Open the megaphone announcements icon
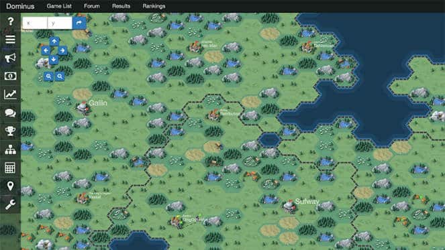 click(x=10, y=58)
